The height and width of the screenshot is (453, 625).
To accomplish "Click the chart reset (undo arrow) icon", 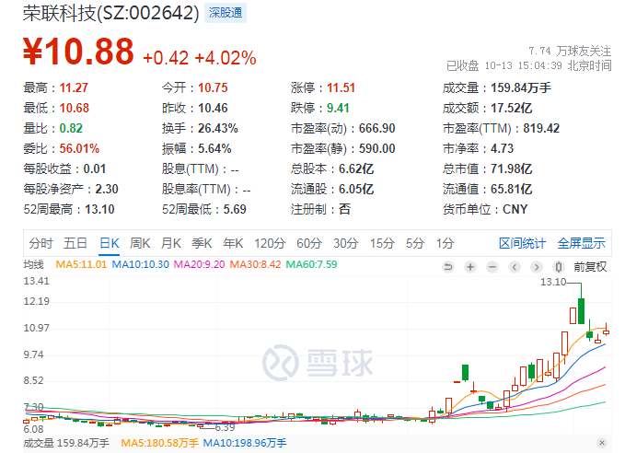I will tap(448, 267).
